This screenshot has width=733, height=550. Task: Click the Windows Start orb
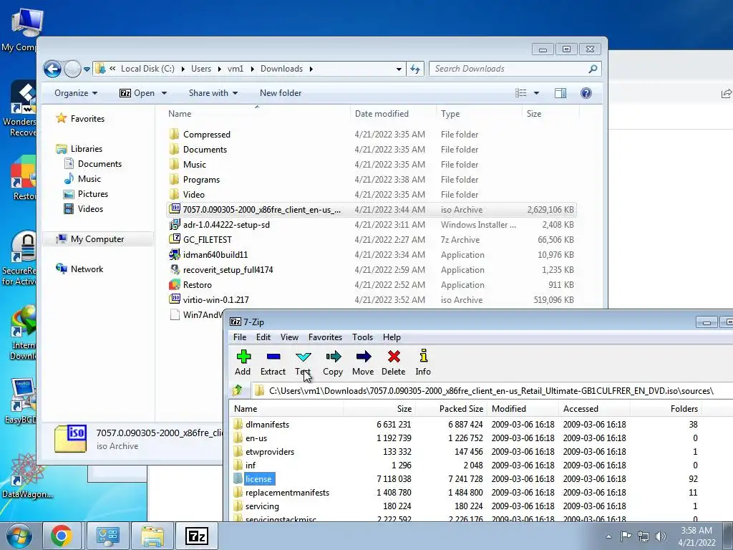(19, 536)
